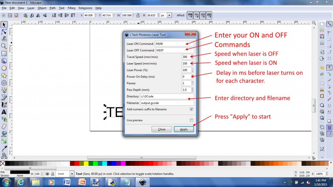Click the Save document icon
Viewport: 333px width, 187px height.
[x=322, y=36]
